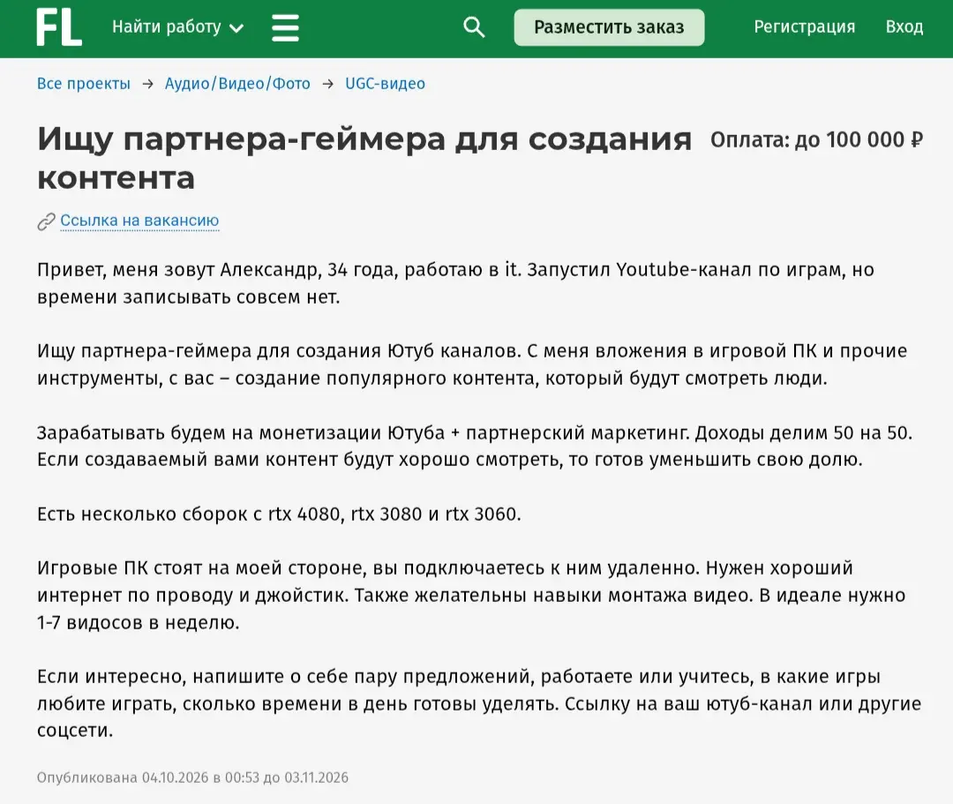Click the job title Ищу партнера-геймера heading

tap(364, 158)
